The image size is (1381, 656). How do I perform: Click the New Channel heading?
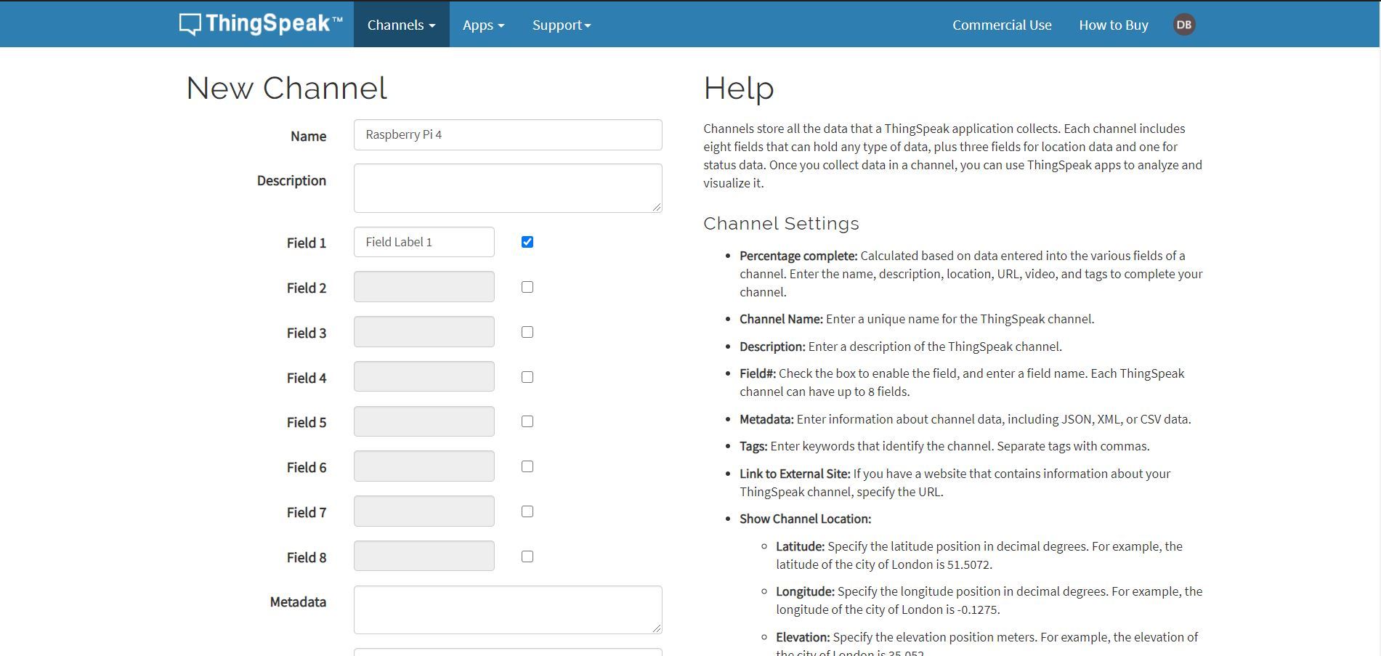[x=287, y=89]
